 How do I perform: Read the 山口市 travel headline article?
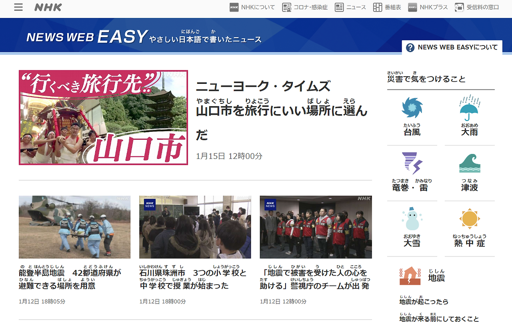tap(282, 111)
